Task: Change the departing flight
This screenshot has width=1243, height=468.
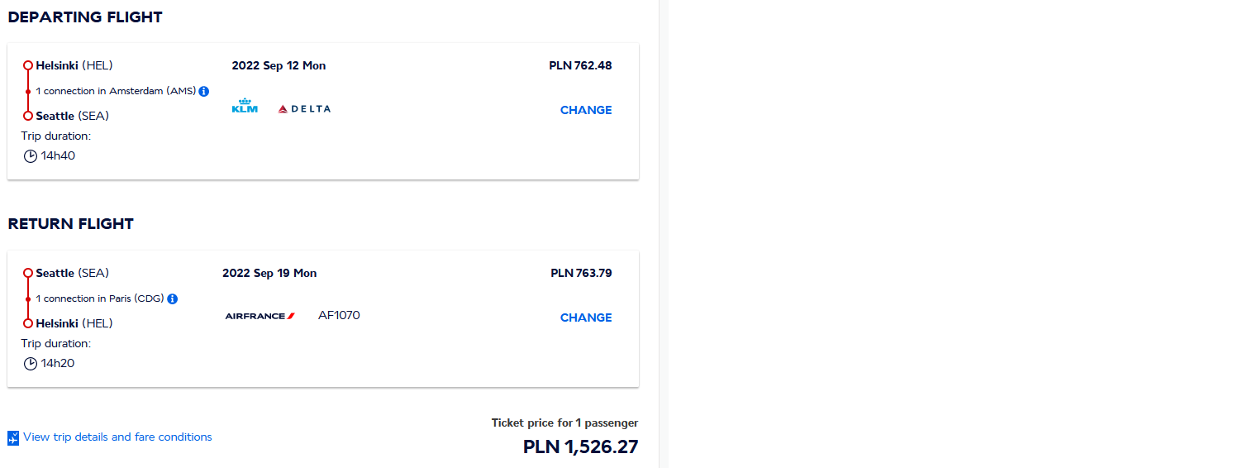Action: point(586,110)
